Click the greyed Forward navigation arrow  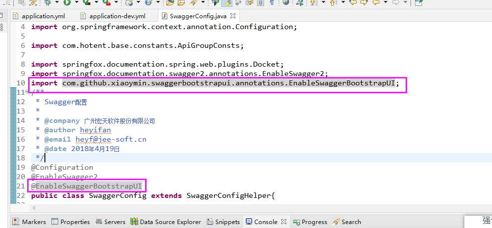click(395, 2)
